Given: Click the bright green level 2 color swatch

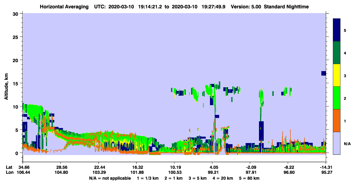Looking at the screenshot, I should (337, 98).
